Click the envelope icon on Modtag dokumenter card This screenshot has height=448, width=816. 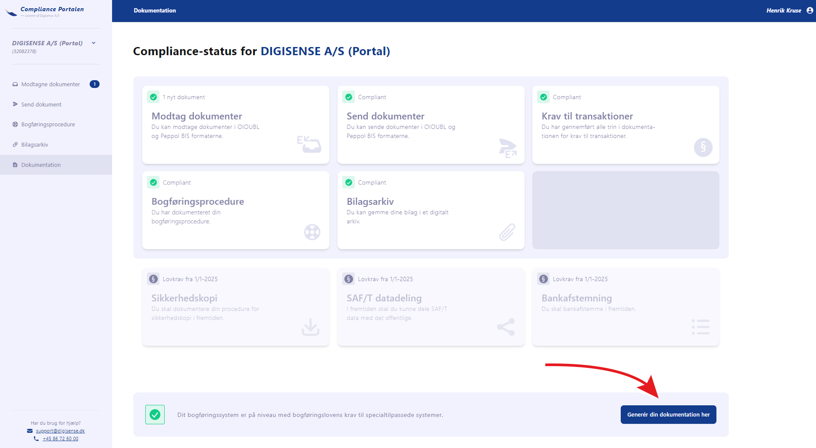310,144
